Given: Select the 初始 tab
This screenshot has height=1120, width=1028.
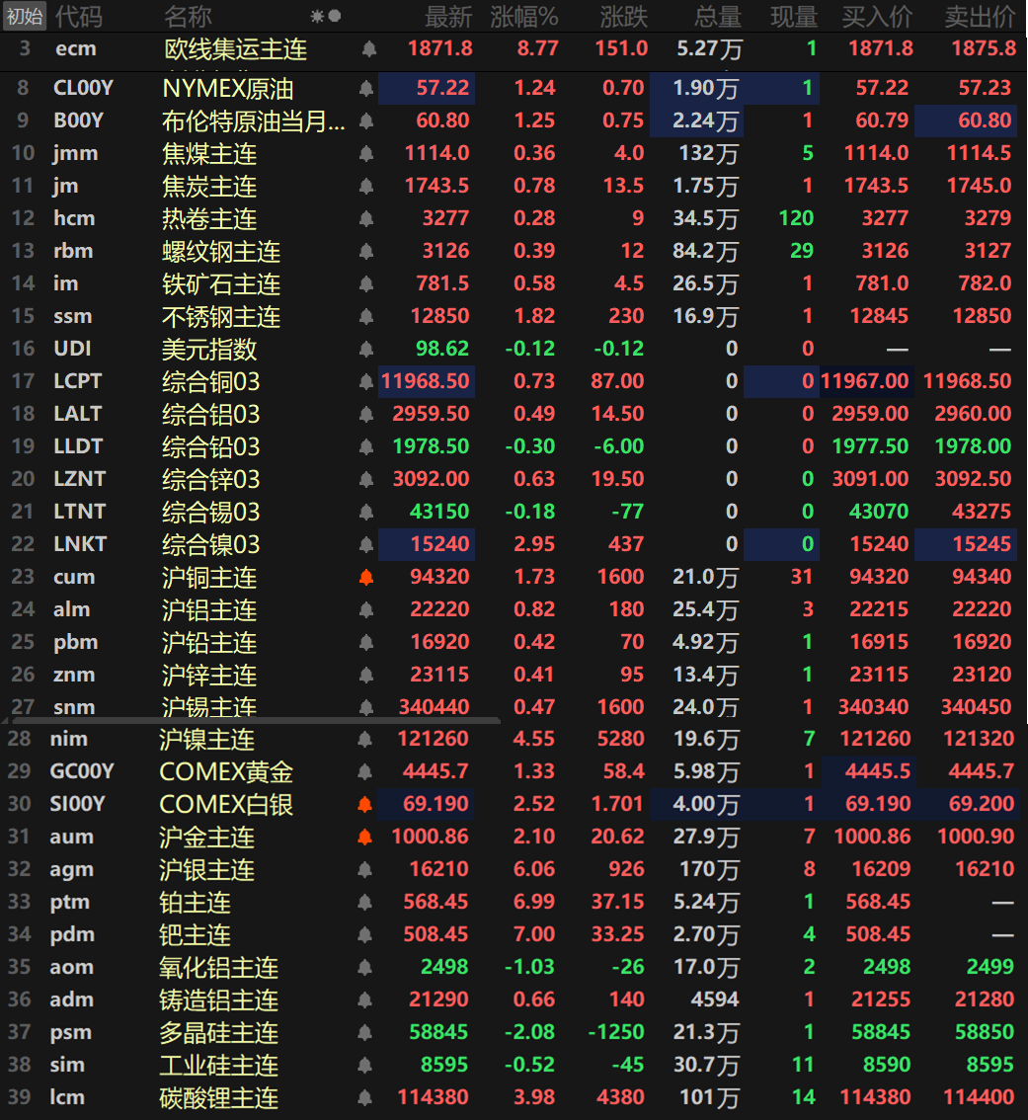Looking at the screenshot, I should coord(25,16).
